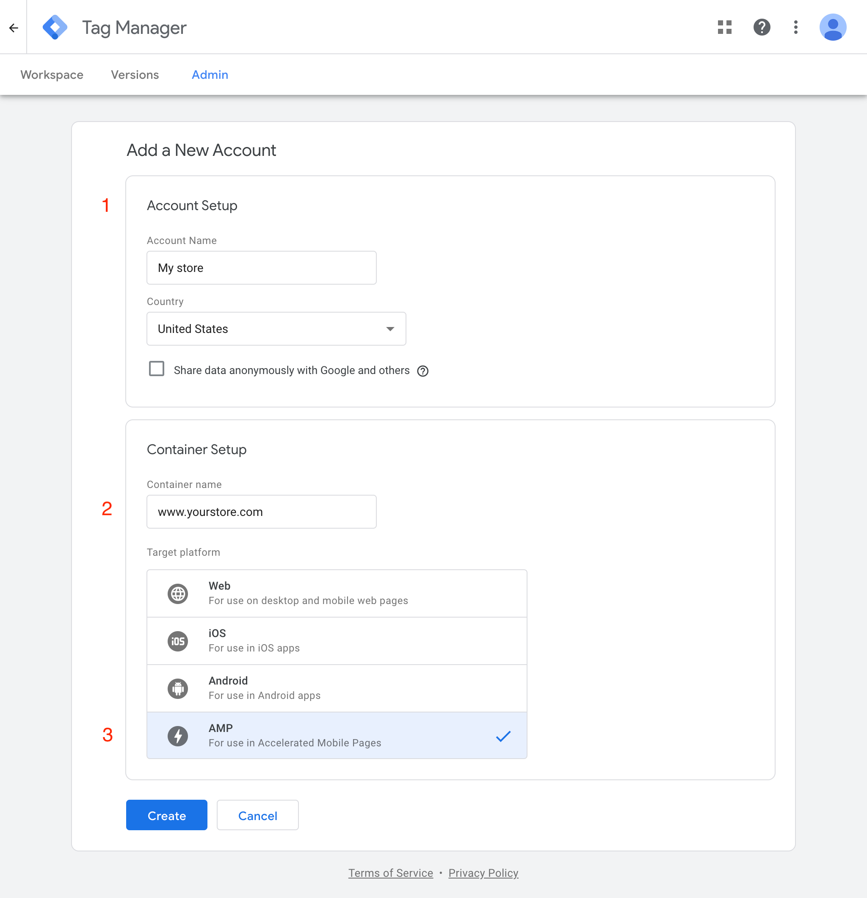Click the United States dropdown arrow
Screen dimensions: 867x898
pyautogui.click(x=390, y=329)
